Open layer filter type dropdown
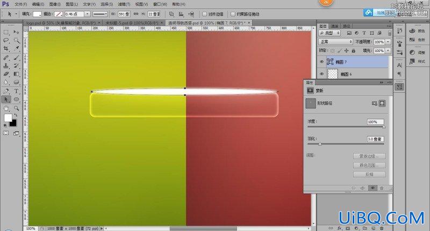Image resolution: width=430 pixels, height=231 pixels. point(329,33)
